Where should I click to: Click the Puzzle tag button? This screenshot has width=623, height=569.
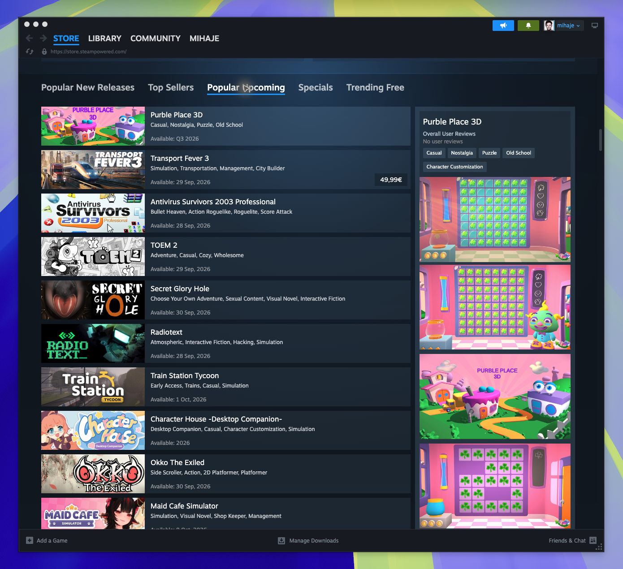click(x=489, y=153)
